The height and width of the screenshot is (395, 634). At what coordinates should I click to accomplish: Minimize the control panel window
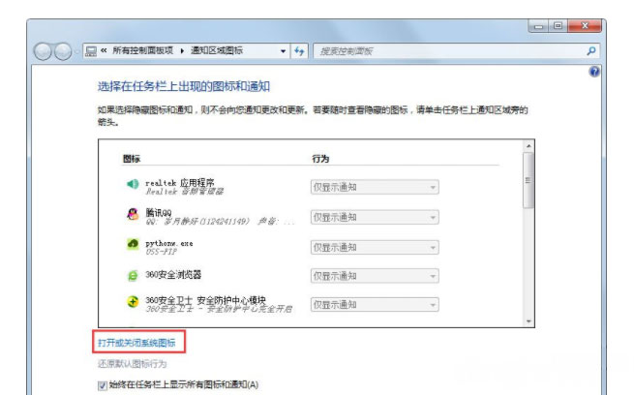(538, 26)
